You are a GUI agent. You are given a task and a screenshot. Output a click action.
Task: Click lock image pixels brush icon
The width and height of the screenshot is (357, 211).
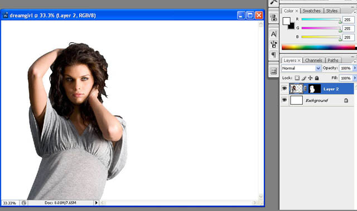click(x=303, y=78)
